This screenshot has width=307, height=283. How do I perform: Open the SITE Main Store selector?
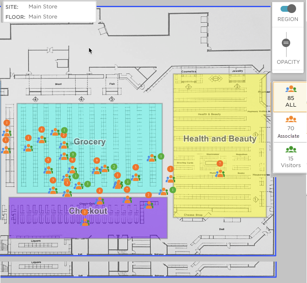[43, 7]
